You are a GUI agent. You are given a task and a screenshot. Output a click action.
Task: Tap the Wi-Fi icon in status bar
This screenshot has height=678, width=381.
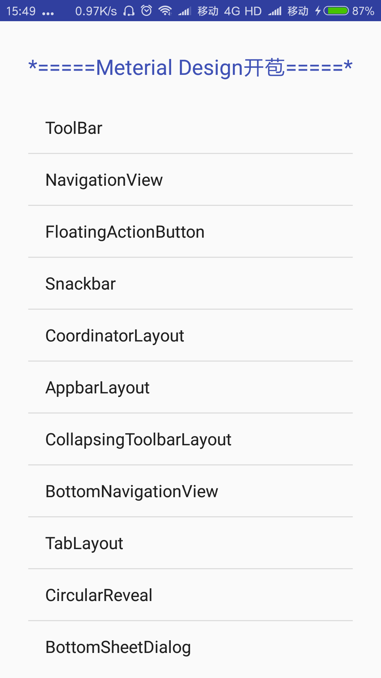coord(165,11)
